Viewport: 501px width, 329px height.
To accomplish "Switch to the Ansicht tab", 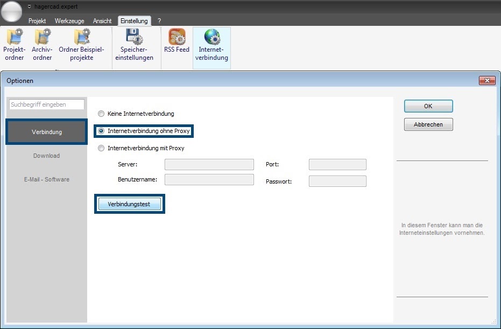I will click(x=102, y=21).
